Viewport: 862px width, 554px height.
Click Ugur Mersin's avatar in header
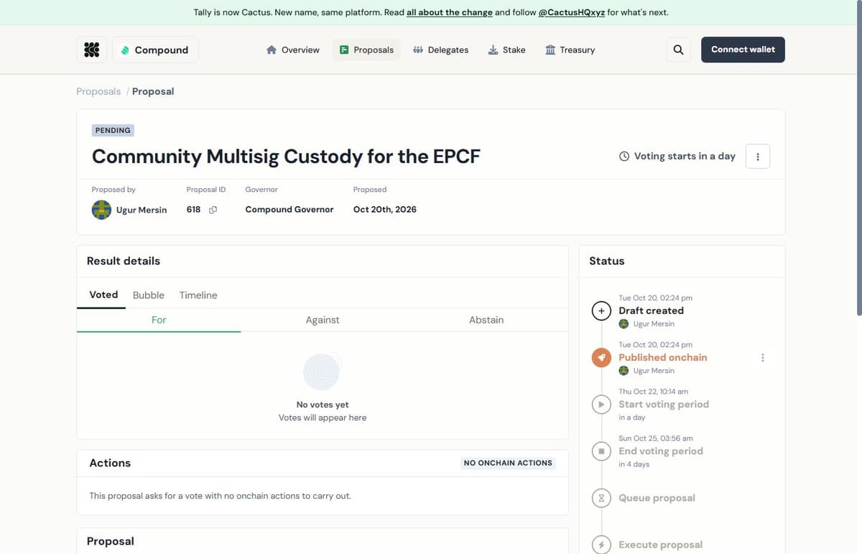(x=101, y=210)
